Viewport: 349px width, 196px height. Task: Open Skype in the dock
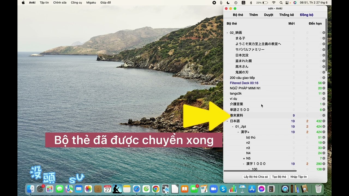(223, 189)
